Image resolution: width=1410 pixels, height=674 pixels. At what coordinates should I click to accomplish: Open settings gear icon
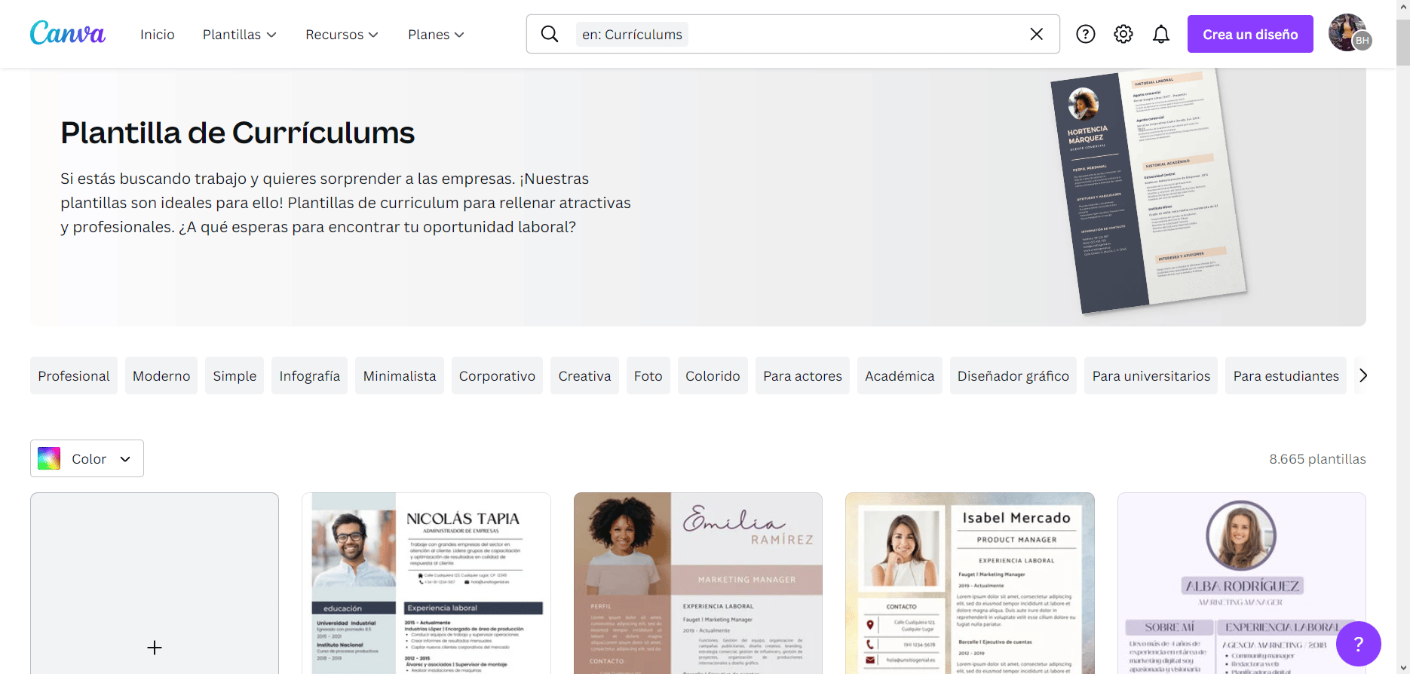point(1123,34)
